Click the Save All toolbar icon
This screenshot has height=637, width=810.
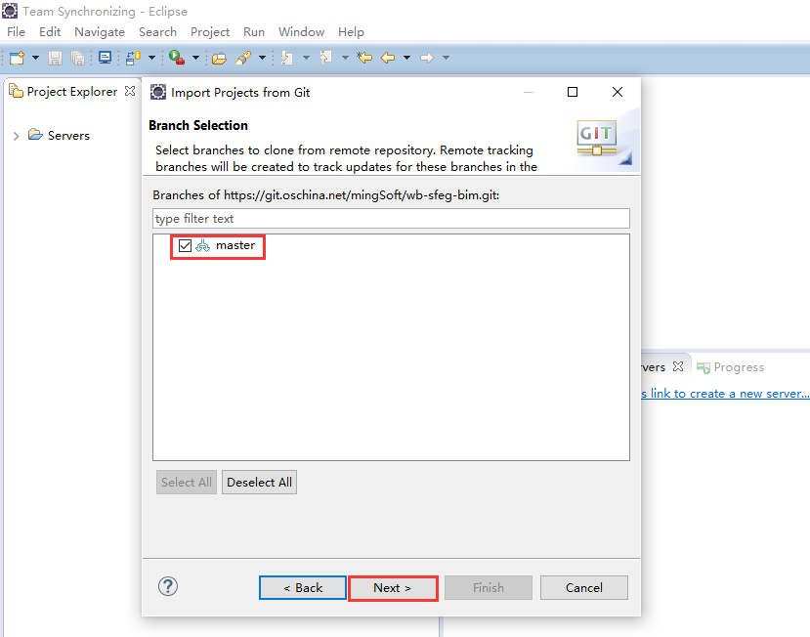point(78,58)
